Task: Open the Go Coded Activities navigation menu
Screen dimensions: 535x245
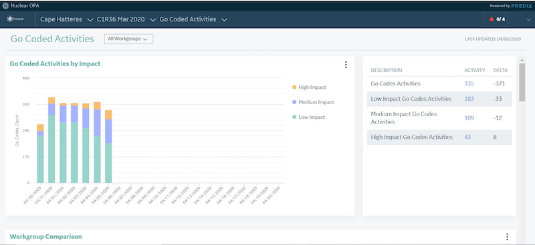Action: (x=193, y=19)
